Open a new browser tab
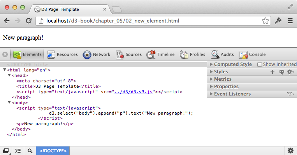Image resolution: width=297 pixels, height=155 pixels. click(x=117, y=9)
